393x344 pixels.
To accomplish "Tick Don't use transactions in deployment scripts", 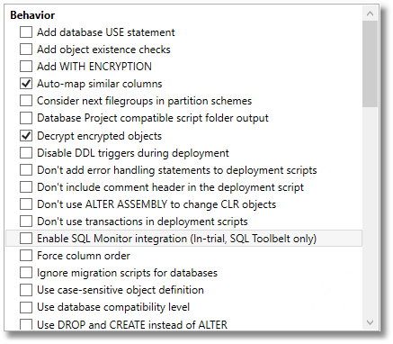I will pyautogui.click(x=26, y=222).
